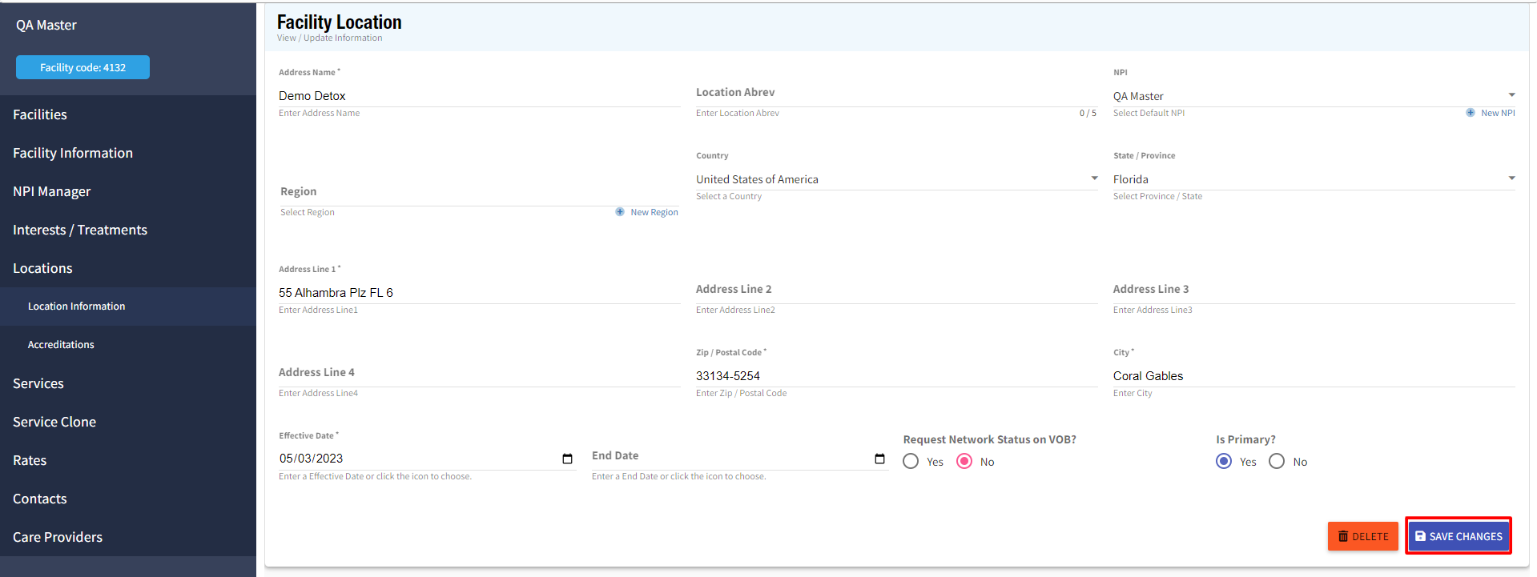Click the plus icon beside New Region
1537x577 pixels.
[620, 212]
